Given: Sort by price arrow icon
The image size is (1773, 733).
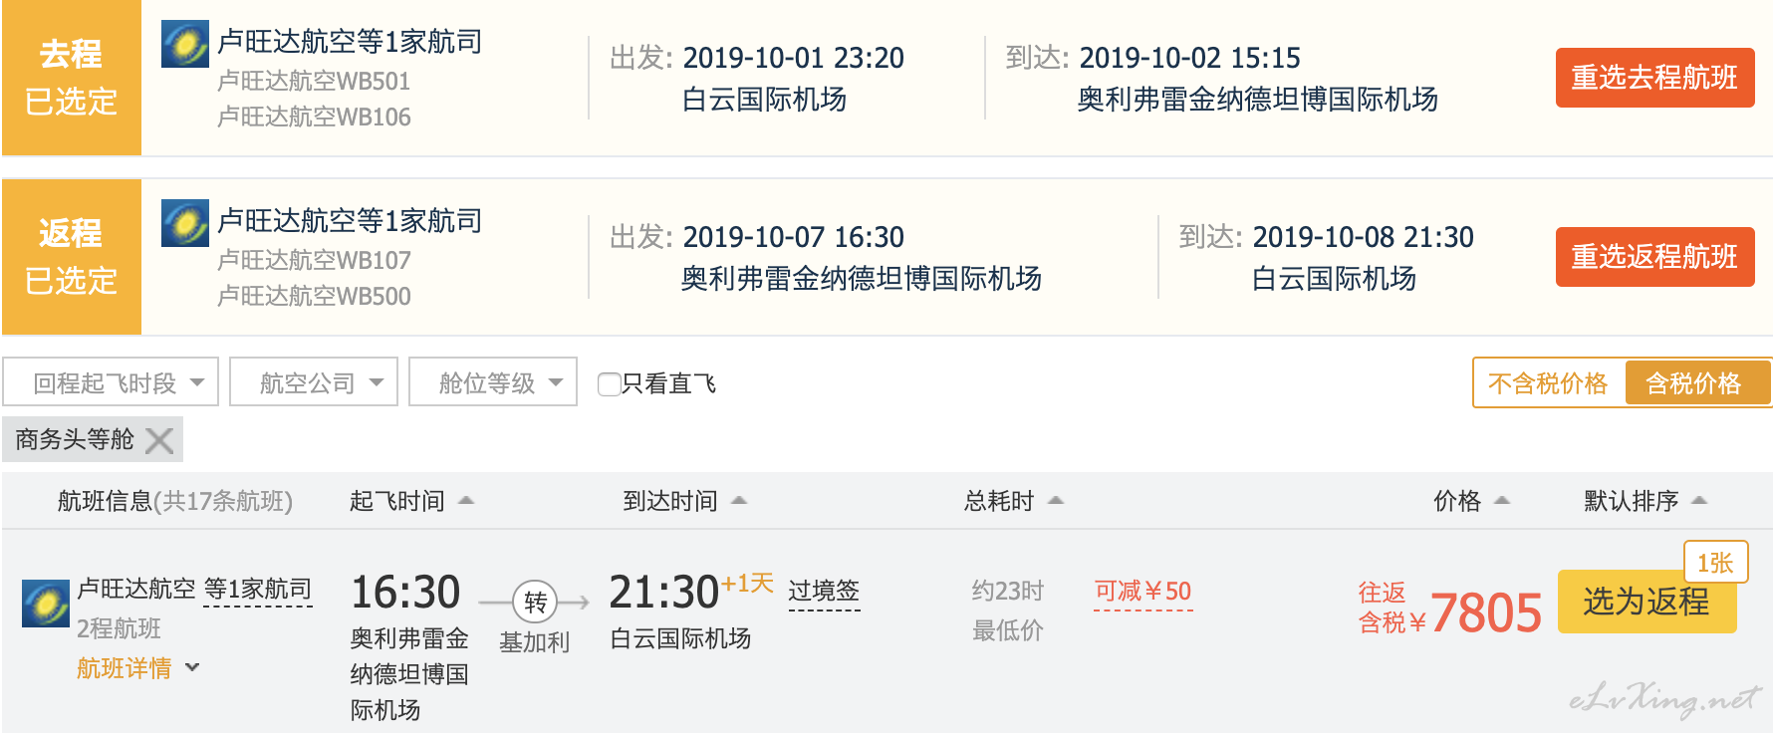Looking at the screenshot, I should (1503, 500).
